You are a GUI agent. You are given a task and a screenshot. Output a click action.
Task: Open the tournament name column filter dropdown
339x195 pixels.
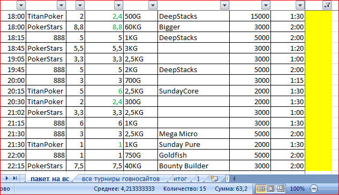224,5
